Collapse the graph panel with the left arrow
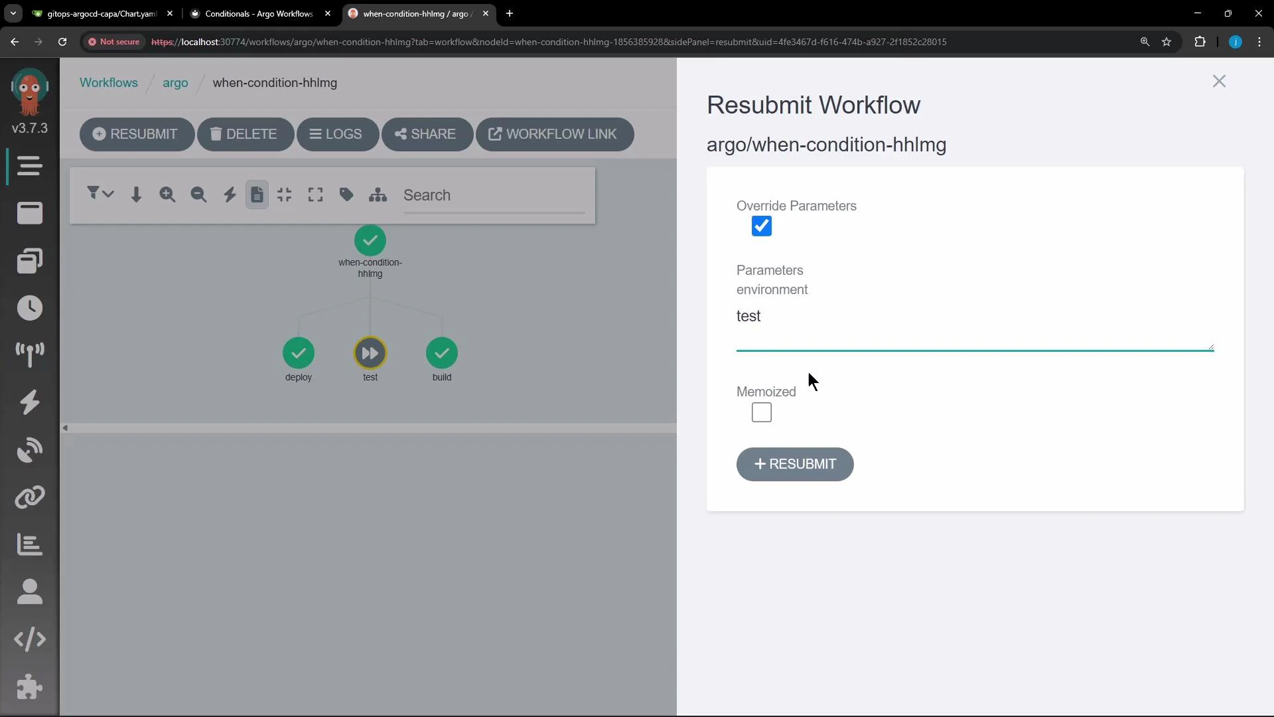The height and width of the screenshot is (717, 1274). (66, 427)
